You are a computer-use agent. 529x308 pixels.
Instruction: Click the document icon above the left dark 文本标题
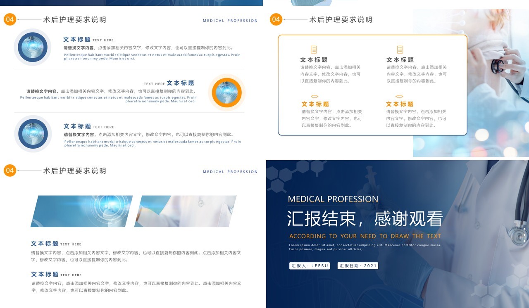[x=314, y=50]
